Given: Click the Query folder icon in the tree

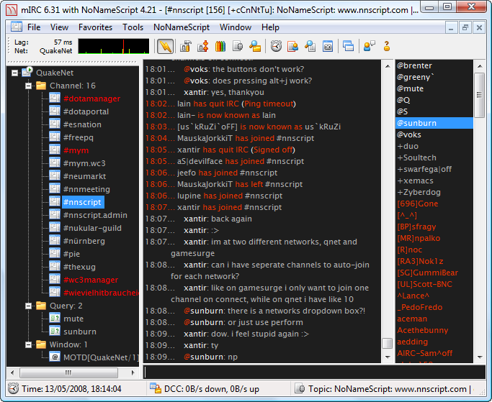Looking at the screenshot, I should (41, 306).
